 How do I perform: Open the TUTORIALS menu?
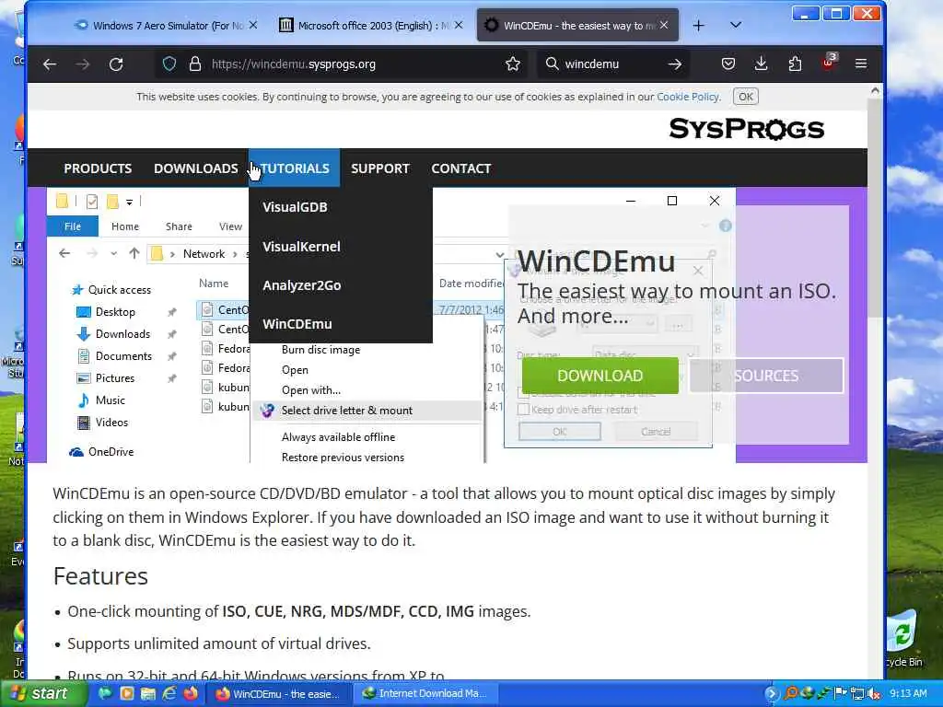coord(295,168)
